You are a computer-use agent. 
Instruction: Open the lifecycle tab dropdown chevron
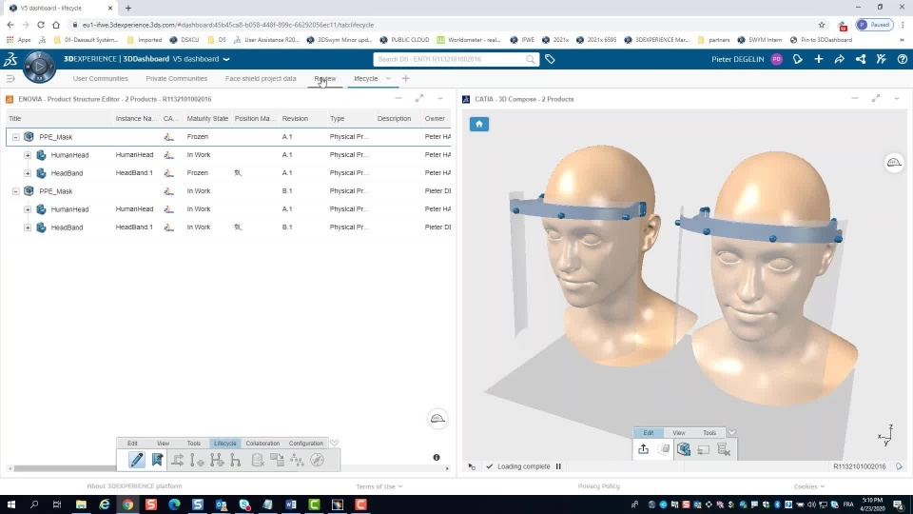click(x=388, y=78)
